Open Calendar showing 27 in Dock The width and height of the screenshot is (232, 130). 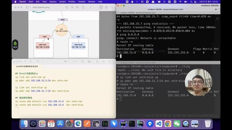click(51, 123)
